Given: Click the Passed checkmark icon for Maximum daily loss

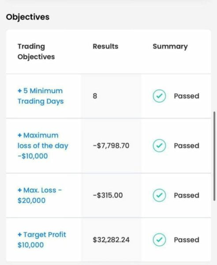Looking at the screenshot, I should tap(159, 145).
